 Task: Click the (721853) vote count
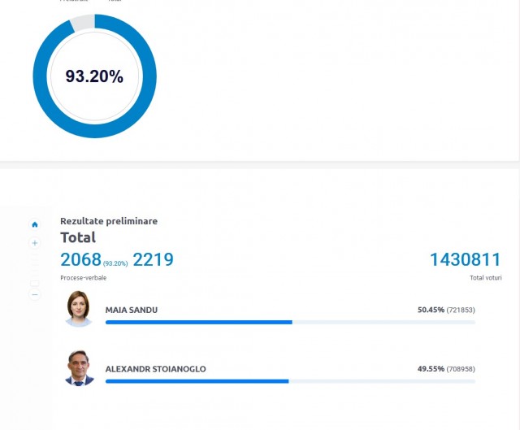coord(461,310)
